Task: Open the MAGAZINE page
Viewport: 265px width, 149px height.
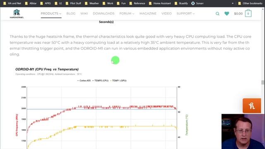Action: click(148, 14)
